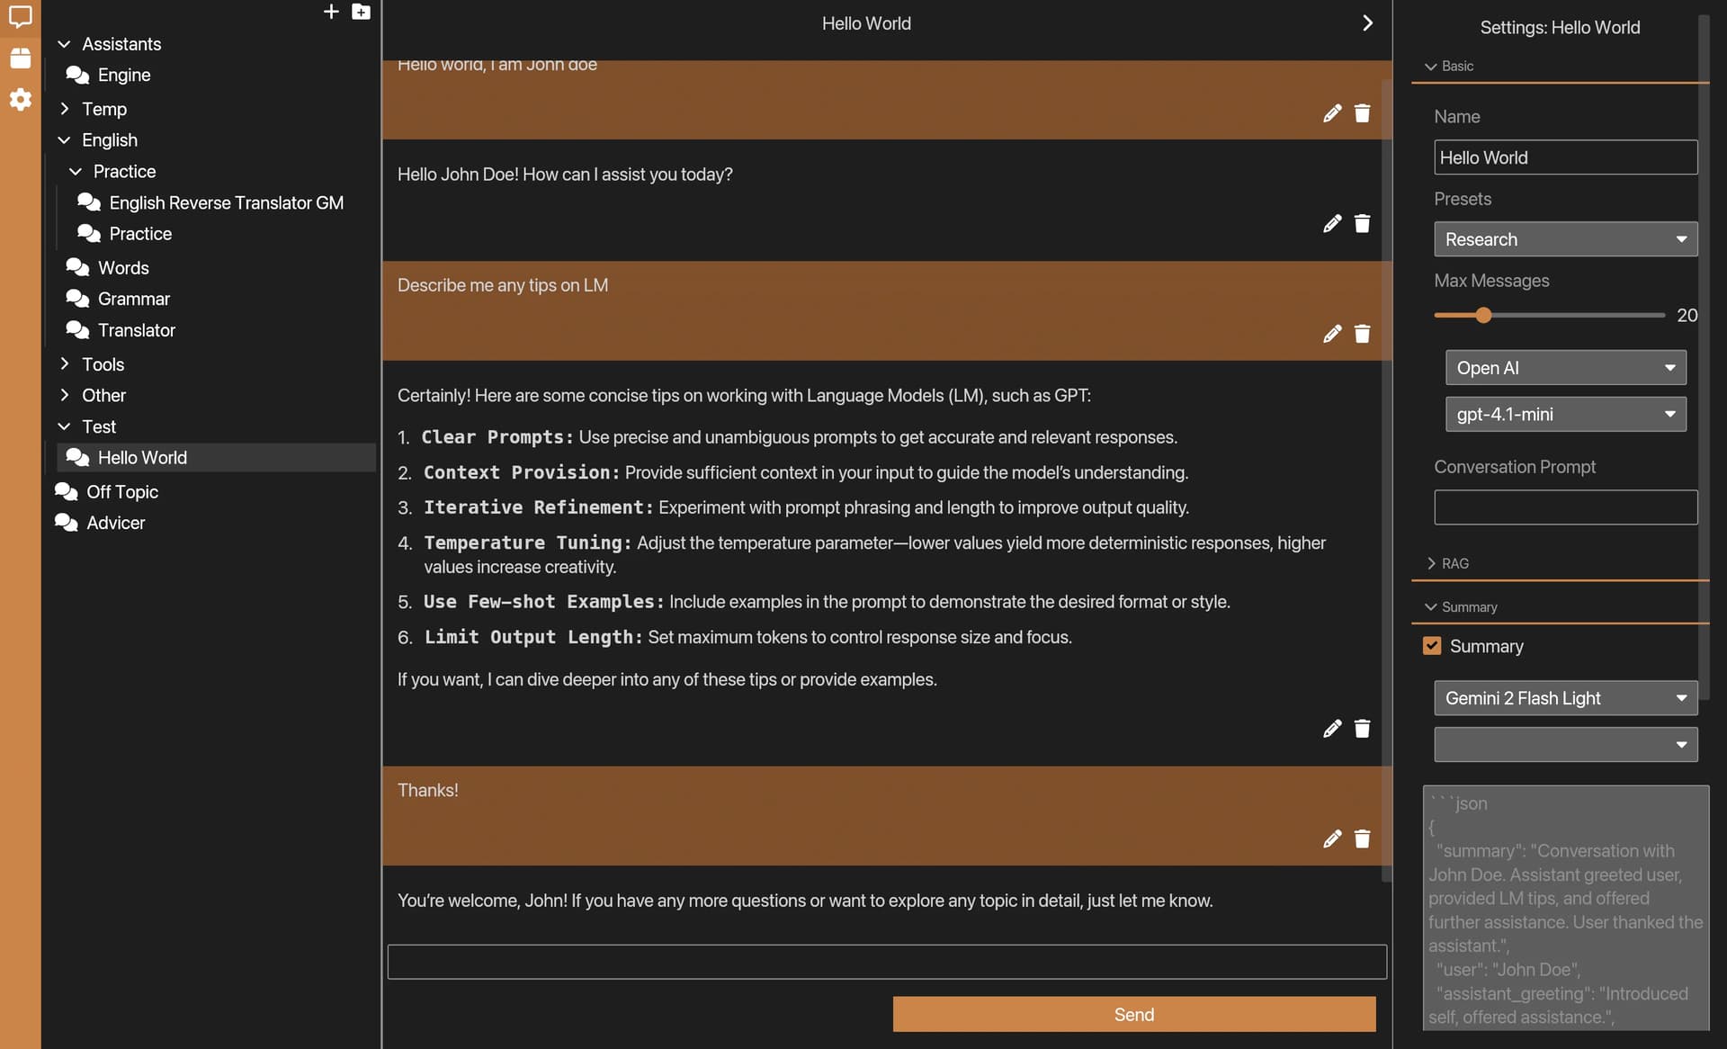The height and width of the screenshot is (1049, 1727).
Task: Edit the 'Describe me any tips on LM' message
Action: 1332,334
